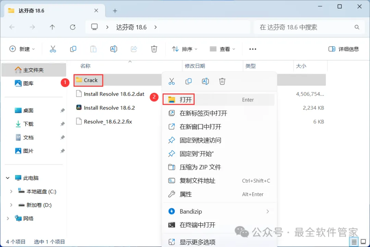Collapse the 此电脑 tree node
This screenshot has width=370, height=247.
[8, 178]
